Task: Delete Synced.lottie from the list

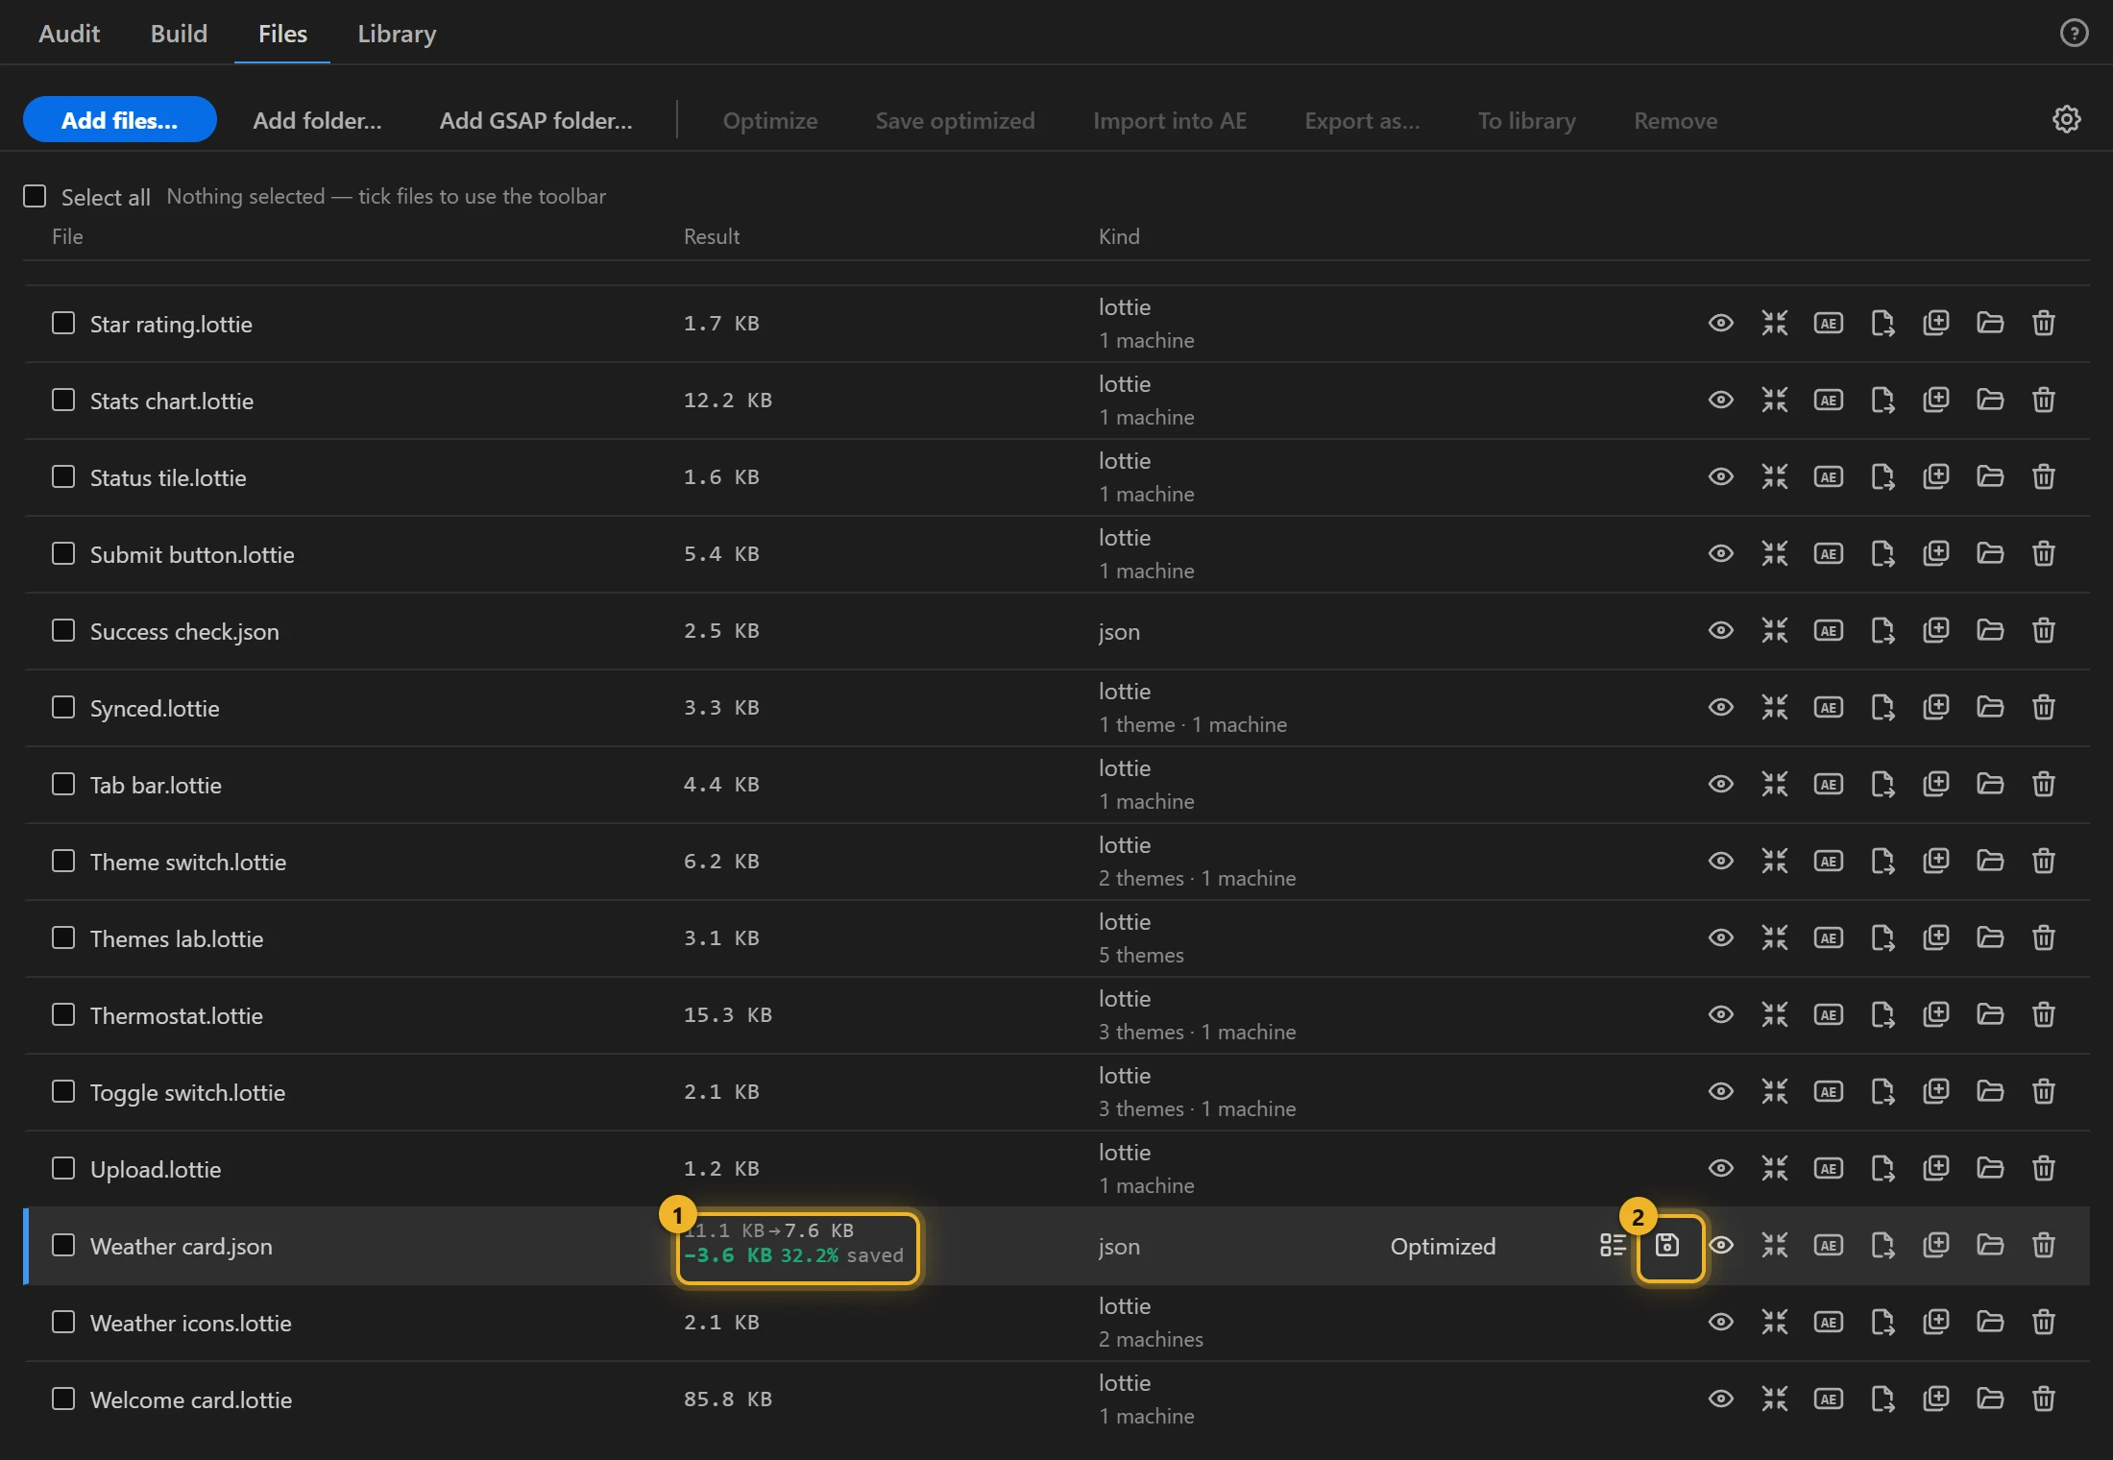Action: 2044,708
